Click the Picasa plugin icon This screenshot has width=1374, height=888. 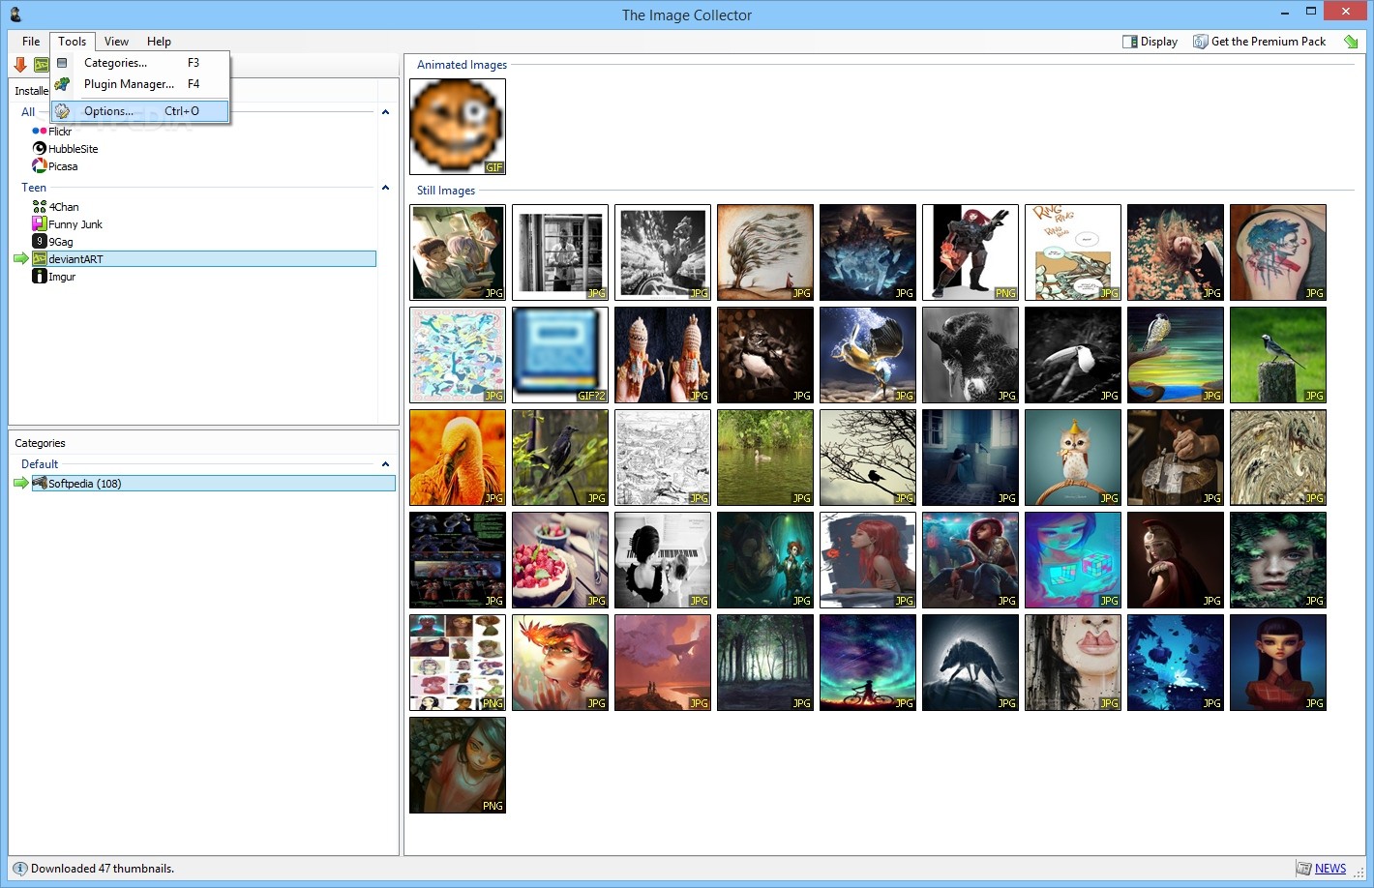[x=40, y=166]
